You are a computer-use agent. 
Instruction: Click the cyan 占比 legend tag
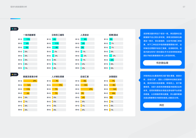(x=14, y=29)
